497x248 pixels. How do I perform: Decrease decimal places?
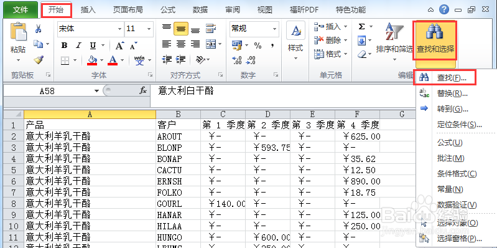pos(251,60)
